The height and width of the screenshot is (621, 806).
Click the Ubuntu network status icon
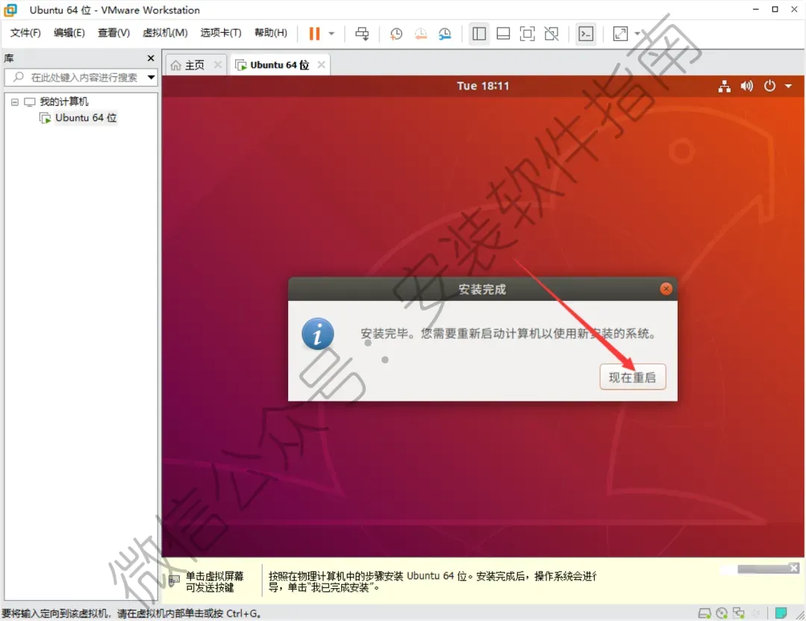click(724, 86)
